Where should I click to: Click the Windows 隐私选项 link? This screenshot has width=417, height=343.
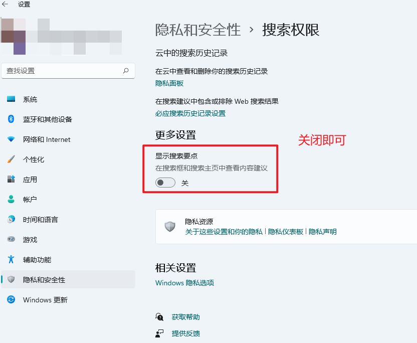click(x=184, y=283)
